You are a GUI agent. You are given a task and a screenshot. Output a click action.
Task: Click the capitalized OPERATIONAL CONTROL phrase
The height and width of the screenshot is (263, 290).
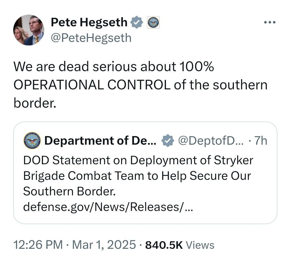(92, 85)
